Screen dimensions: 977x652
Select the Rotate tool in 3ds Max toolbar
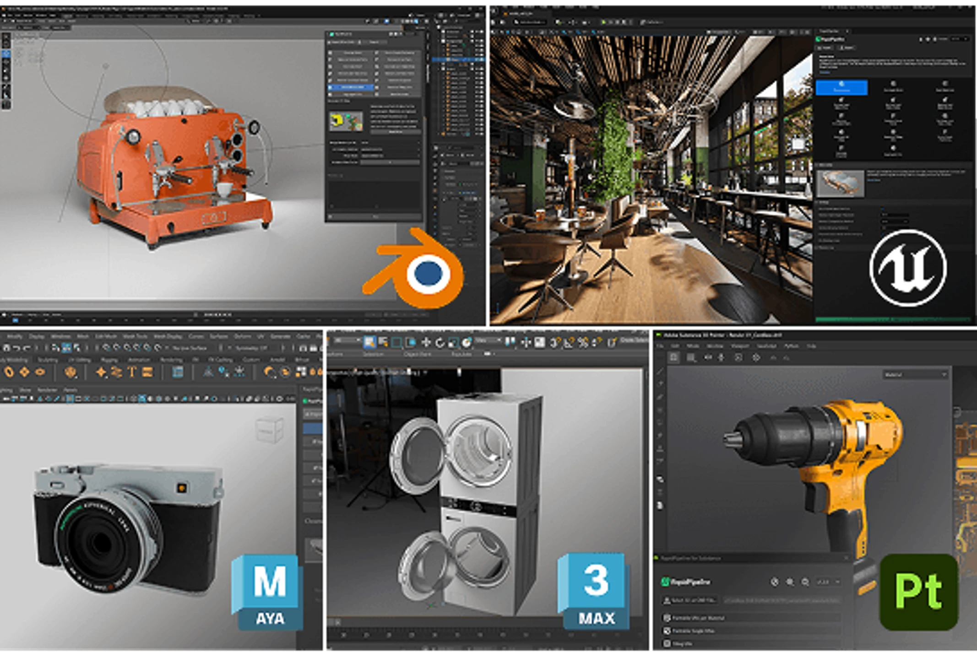[440, 342]
